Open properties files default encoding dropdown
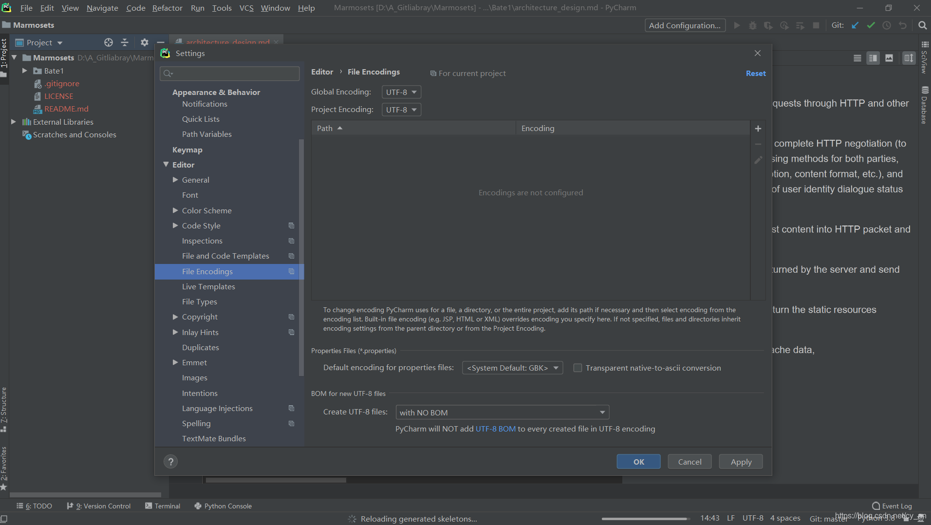Viewport: 931px width, 525px height. point(512,368)
